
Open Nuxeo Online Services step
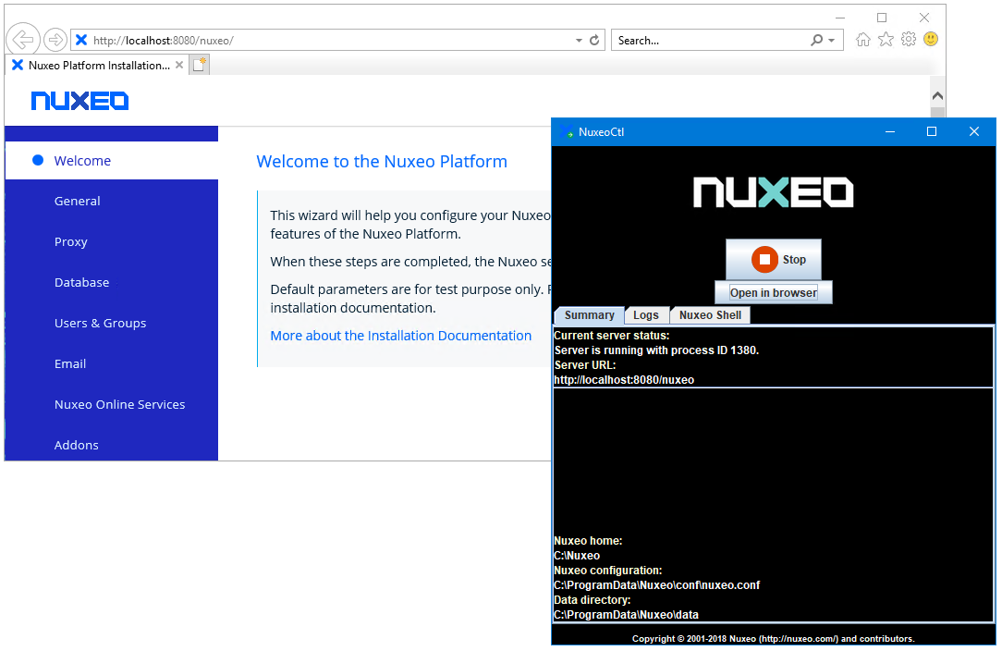coord(119,404)
